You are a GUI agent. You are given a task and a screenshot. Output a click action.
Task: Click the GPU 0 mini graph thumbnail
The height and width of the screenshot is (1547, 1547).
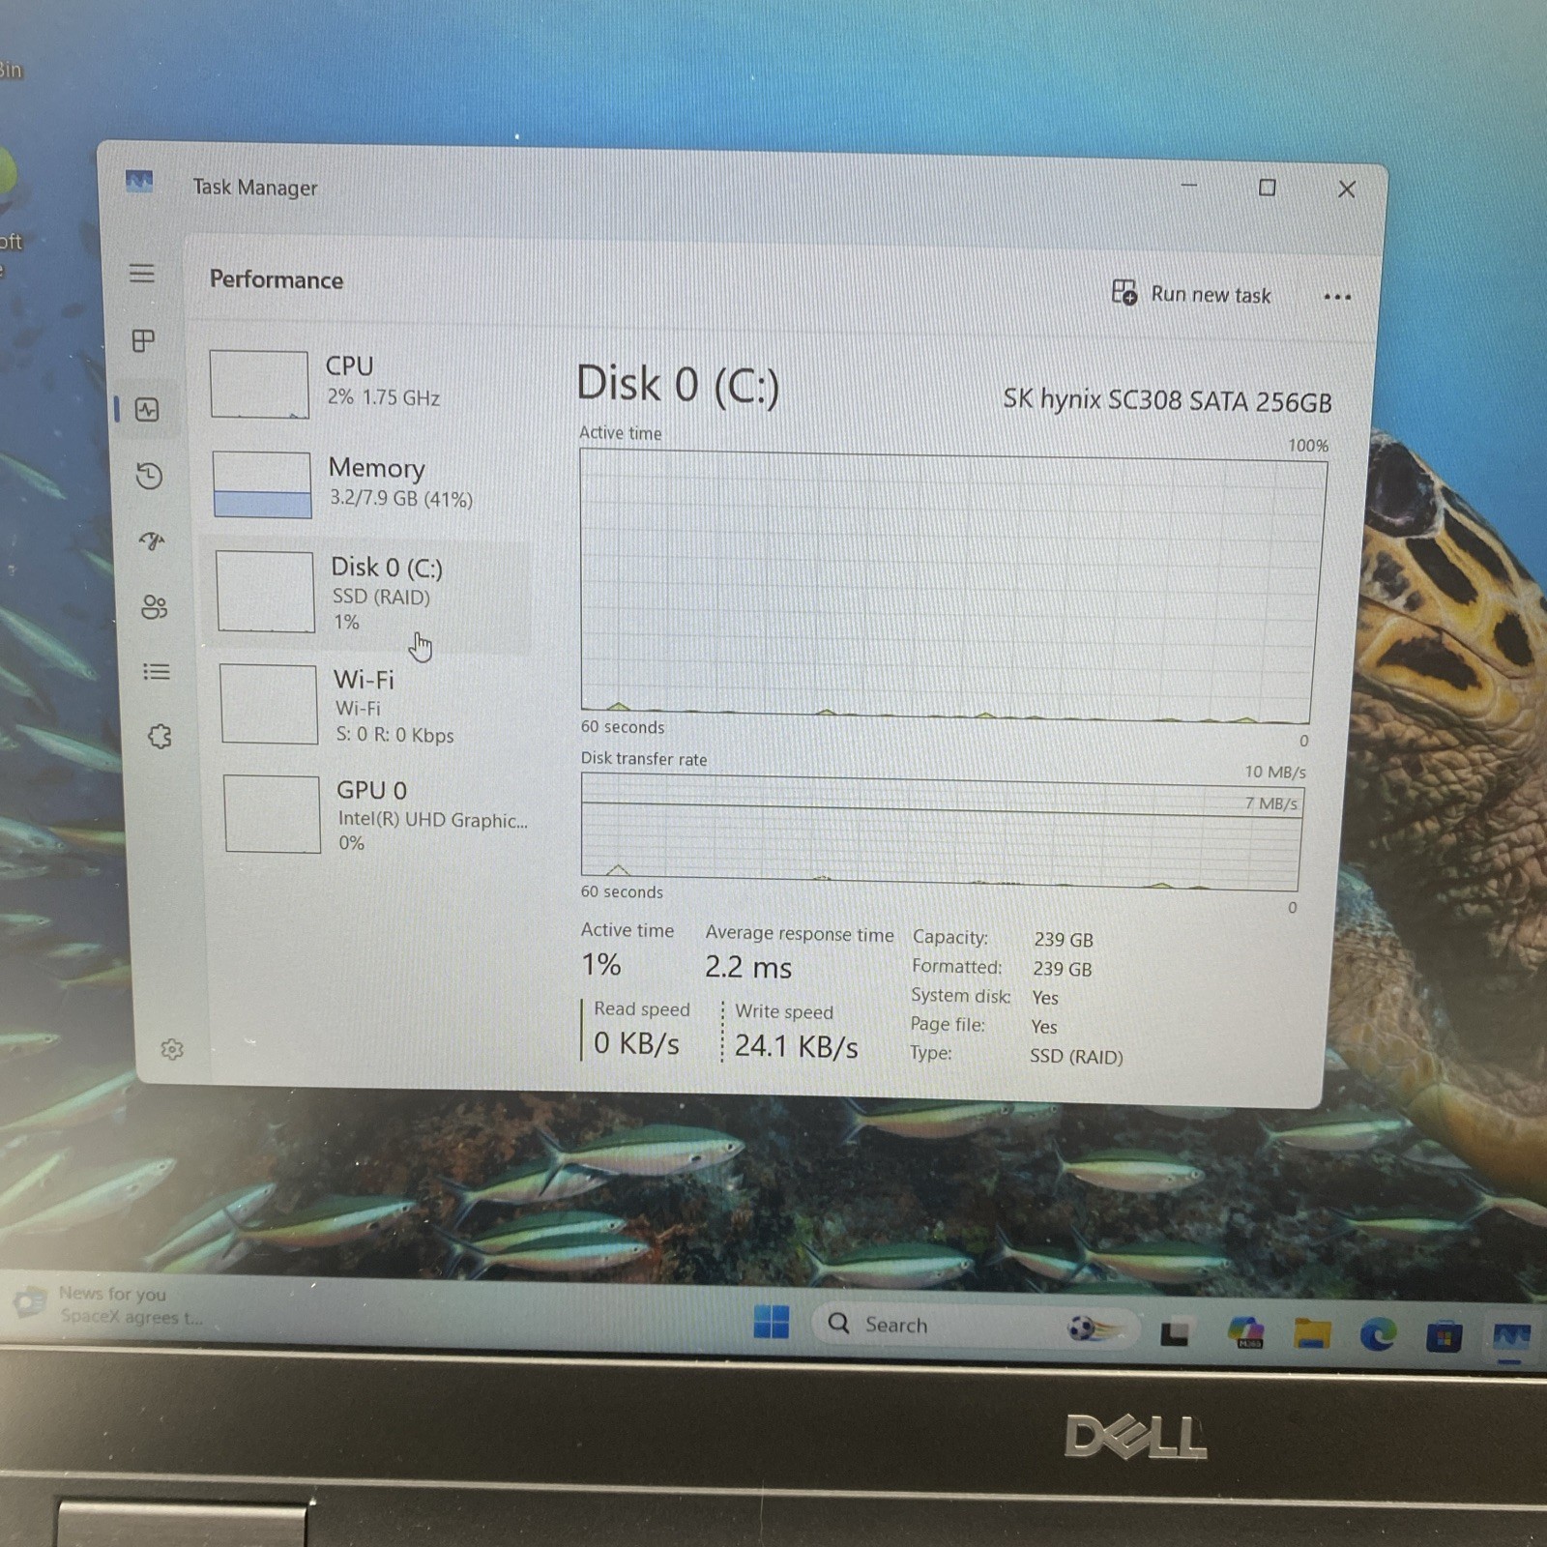[x=272, y=814]
